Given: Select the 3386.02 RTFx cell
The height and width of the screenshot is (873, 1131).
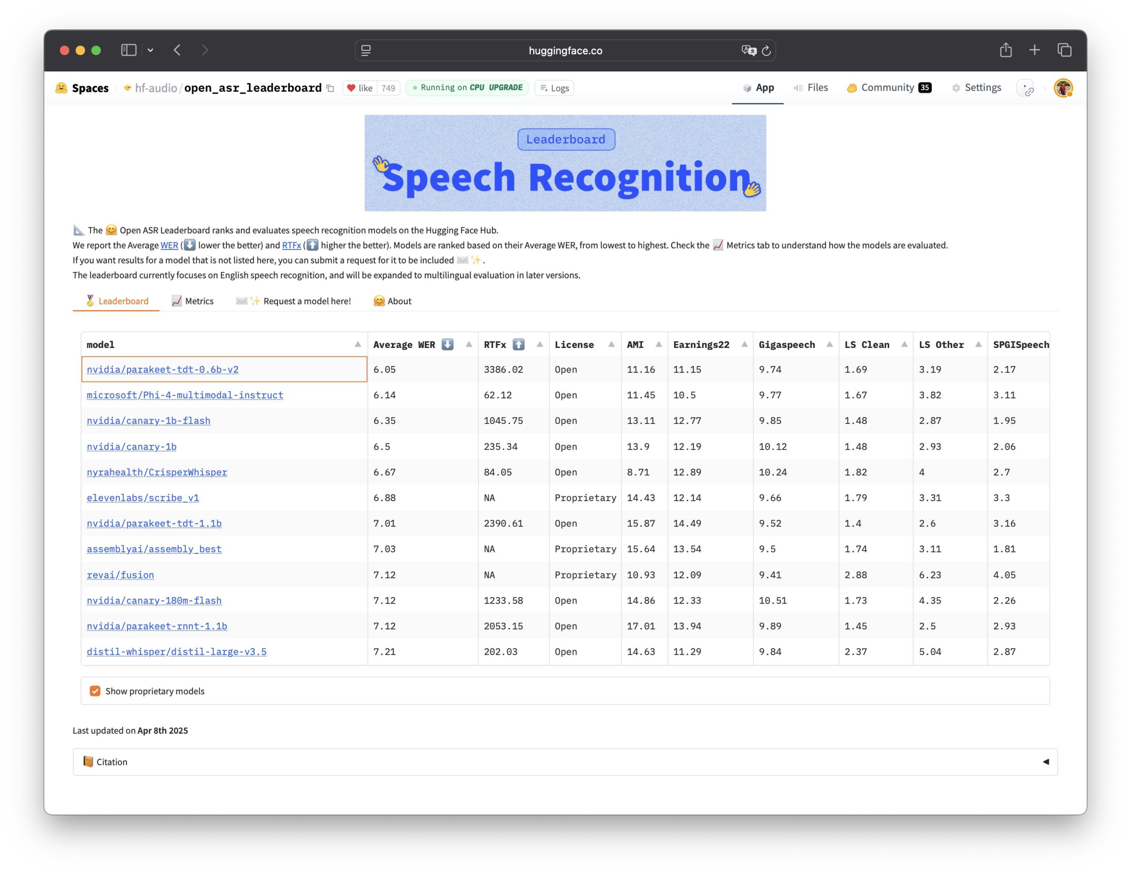Looking at the screenshot, I should pyautogui.click(x=514, y=370).
